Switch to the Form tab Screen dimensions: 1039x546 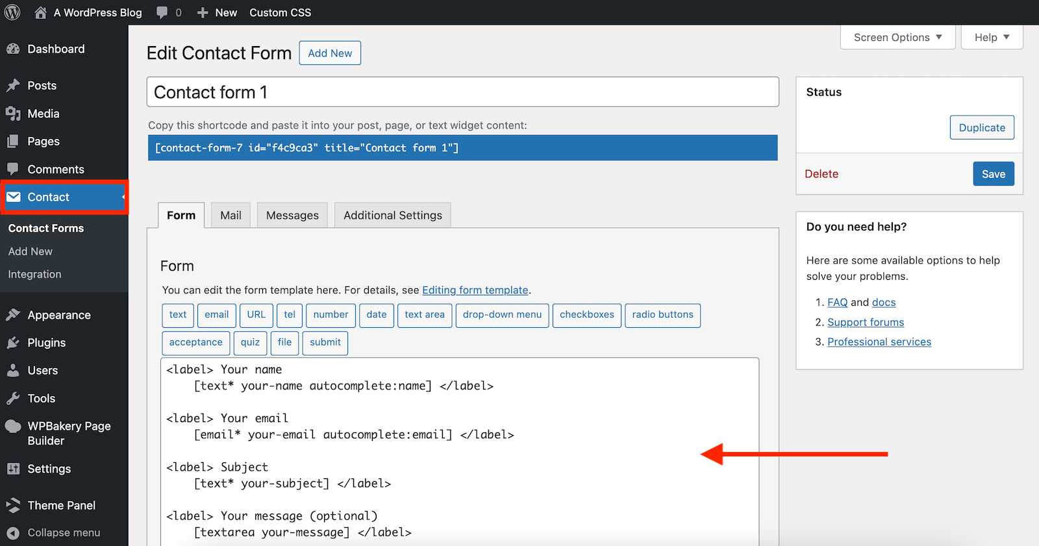pyautogui.click(x=181, y=215)
